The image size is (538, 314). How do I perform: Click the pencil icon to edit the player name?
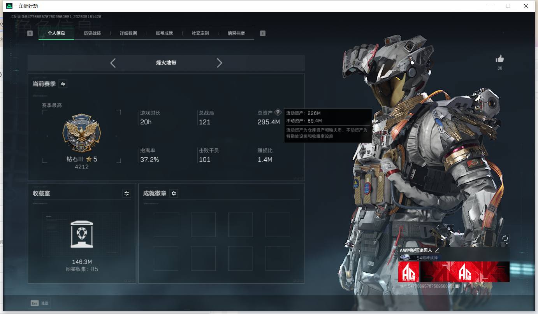point(437,251)
